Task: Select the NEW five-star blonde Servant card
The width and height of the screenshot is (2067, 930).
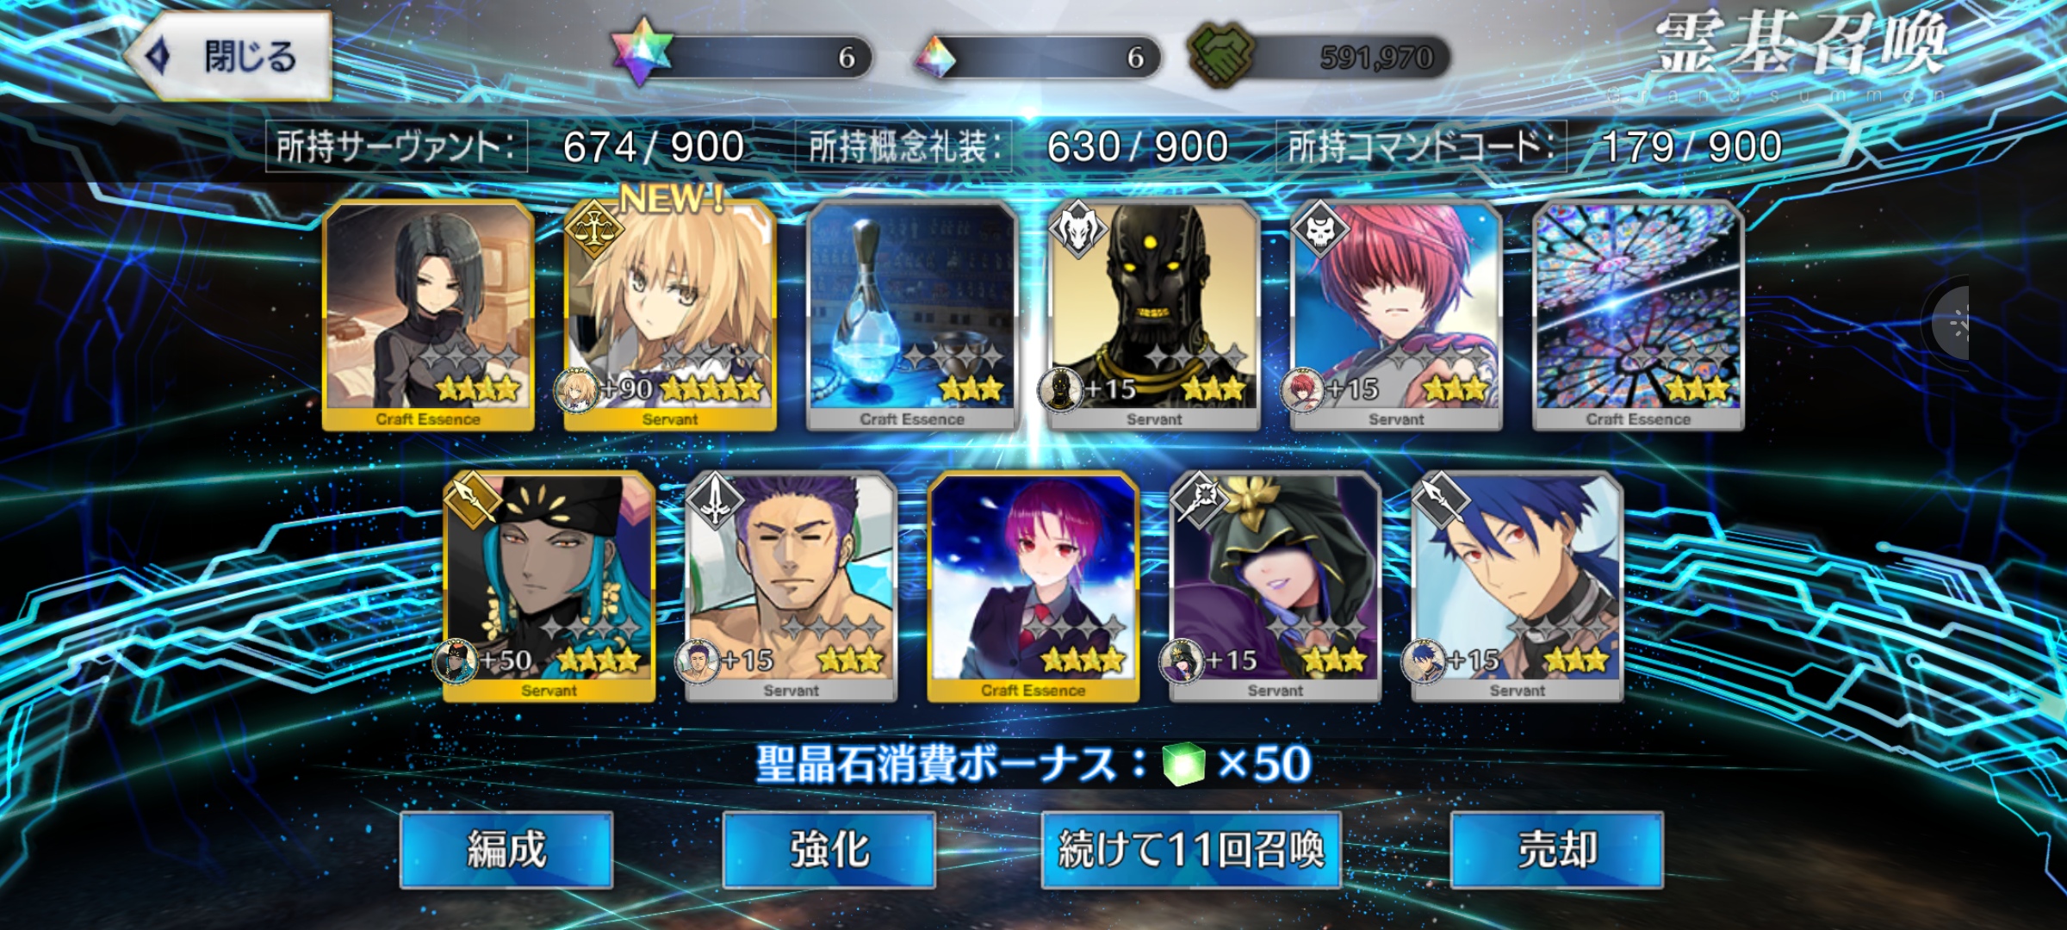Action: pos(670,315)
